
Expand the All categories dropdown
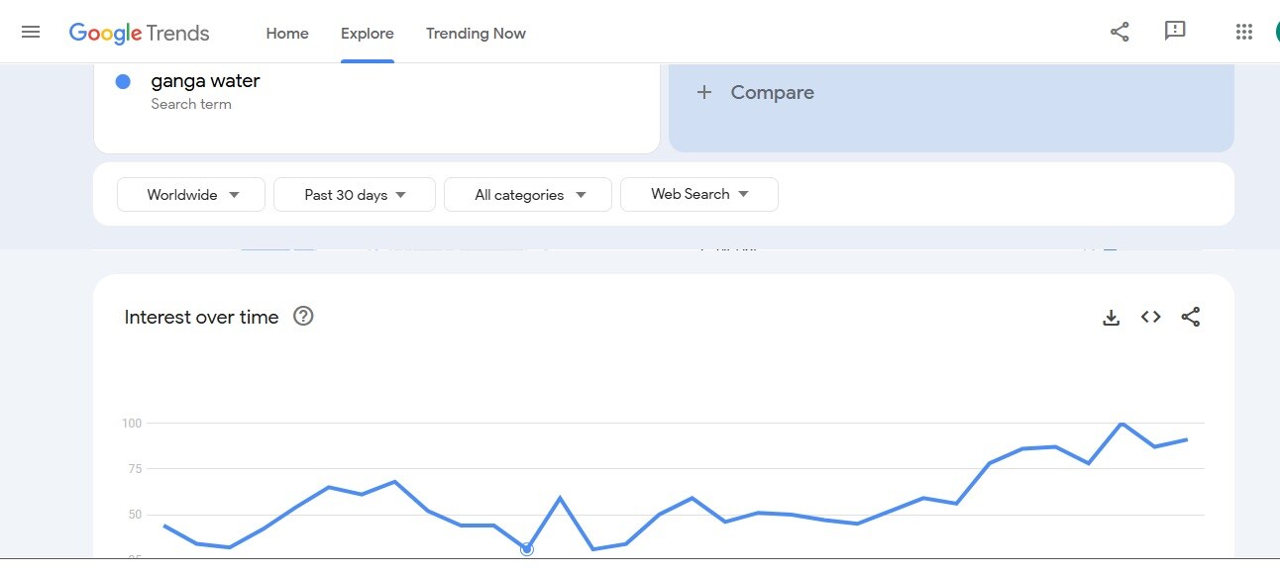(528, 195)
